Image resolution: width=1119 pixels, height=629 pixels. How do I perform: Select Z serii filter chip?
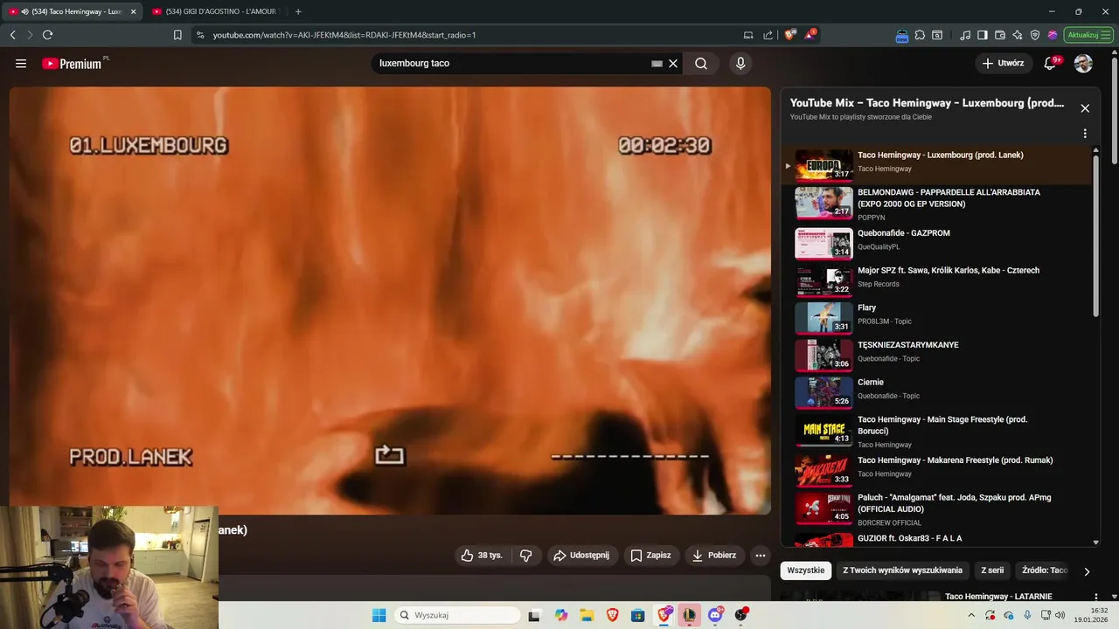click(992, 570)
